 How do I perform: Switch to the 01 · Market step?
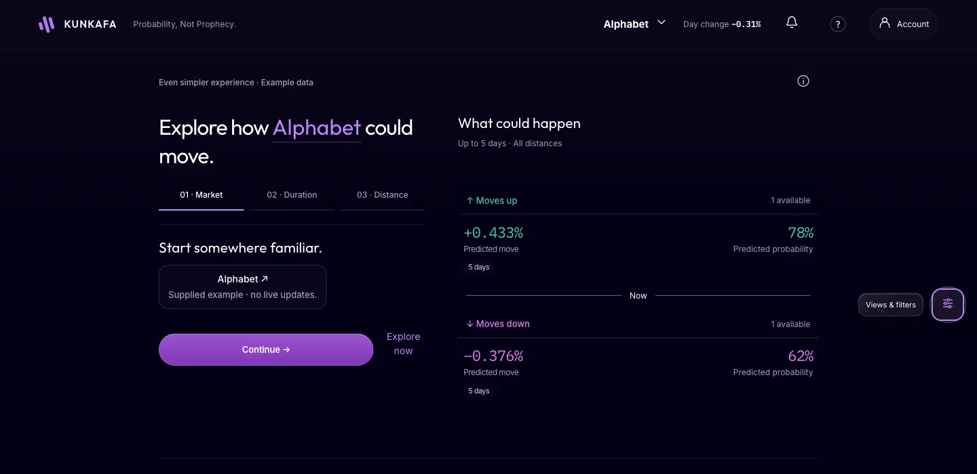pyautogui.click(x=202, y=195)
